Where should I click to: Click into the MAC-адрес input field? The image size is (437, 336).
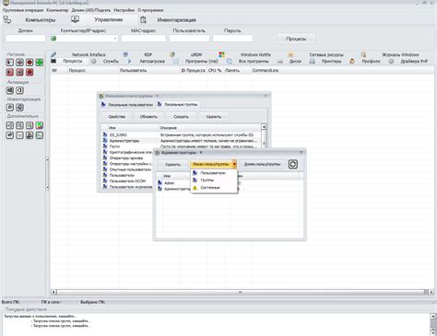pyautogui.click(x=144, y=39)
